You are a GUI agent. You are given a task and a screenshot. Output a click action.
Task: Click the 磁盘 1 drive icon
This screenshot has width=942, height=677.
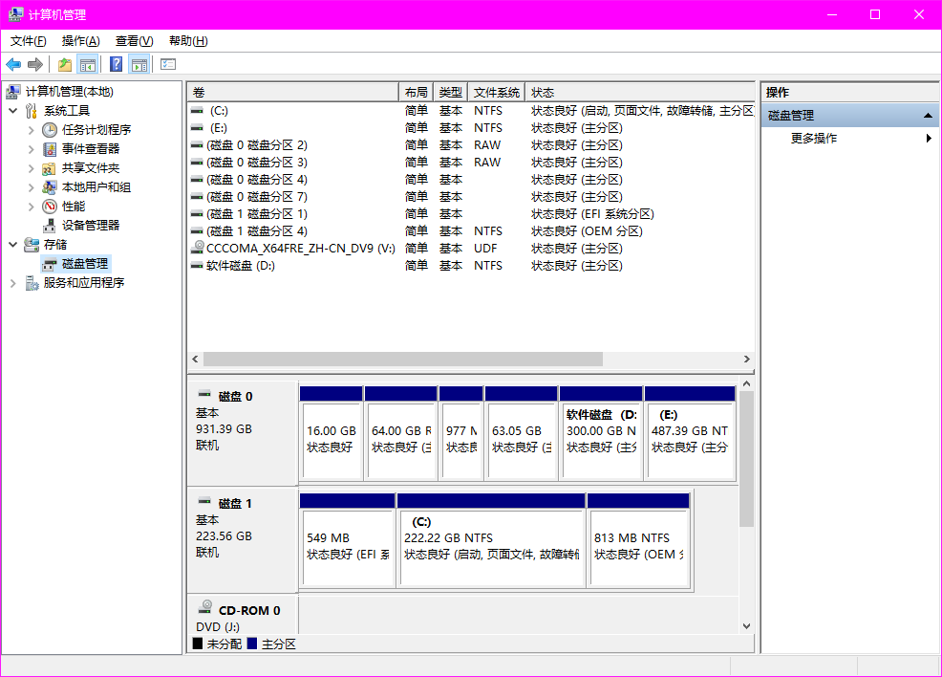[x=204, y=501]
